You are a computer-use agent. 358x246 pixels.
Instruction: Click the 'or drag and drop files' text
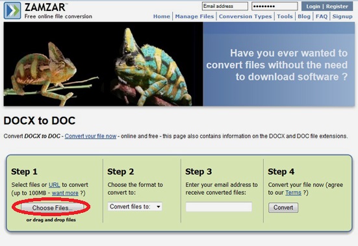51,220
